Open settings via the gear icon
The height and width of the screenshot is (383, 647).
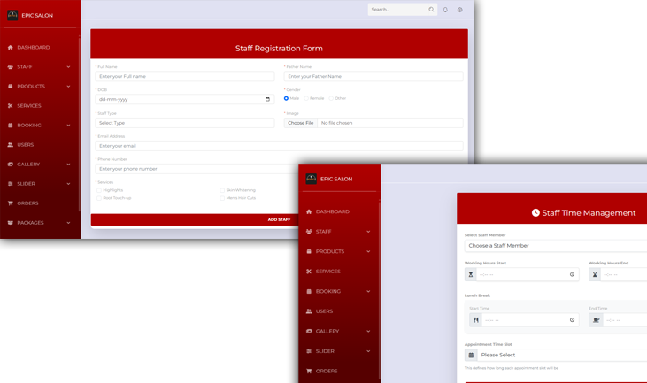pos(459,10)
